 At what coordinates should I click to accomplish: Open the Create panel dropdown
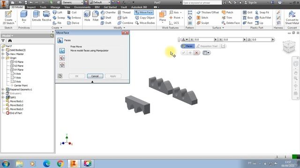pyautogui.click(x=57, y=28)
